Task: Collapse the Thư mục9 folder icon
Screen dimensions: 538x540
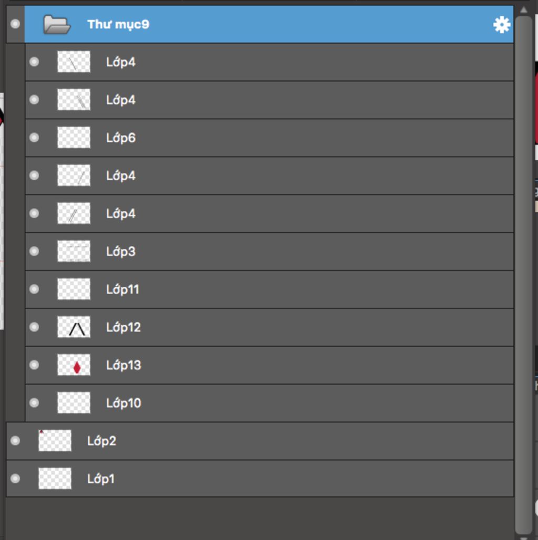Action: pyautogui.click(x=56, y=25)
